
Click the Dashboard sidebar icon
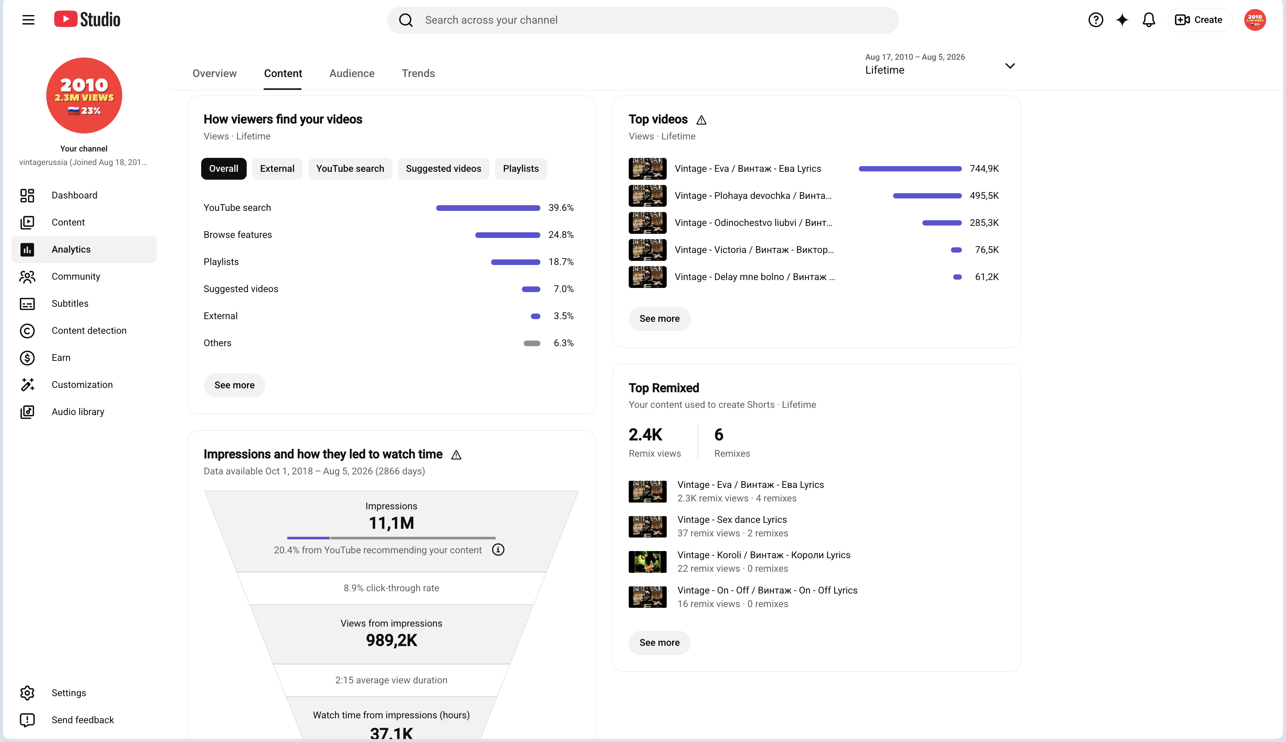[x=27, y=195]
